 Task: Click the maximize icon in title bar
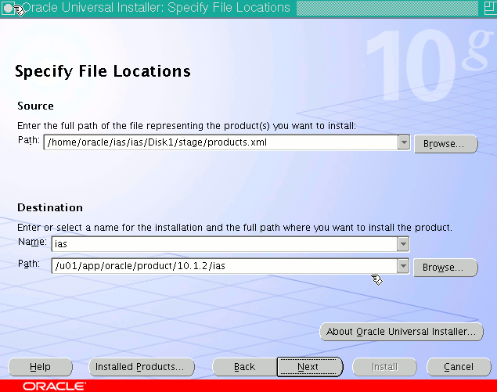pos(490,9)
